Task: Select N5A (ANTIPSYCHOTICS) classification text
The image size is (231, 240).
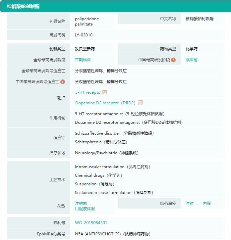Action: (113, 234)
